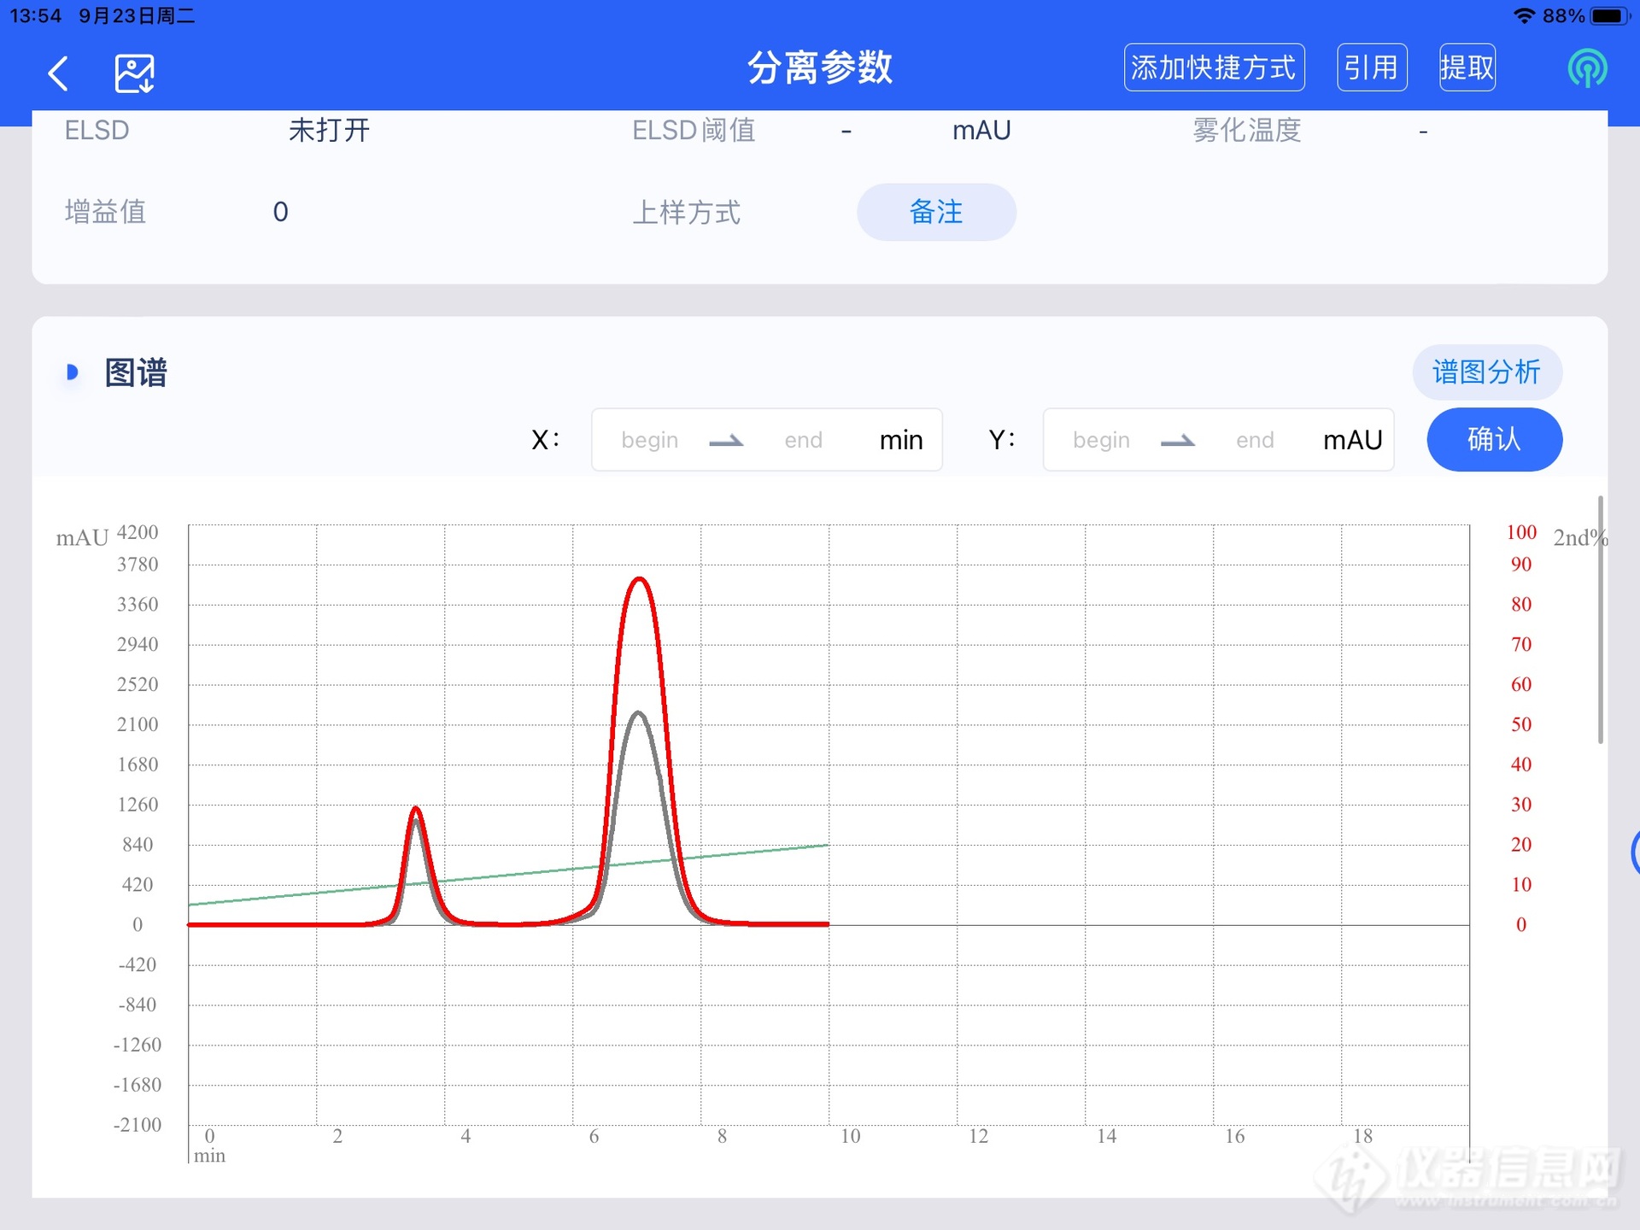Viewport: 1640px width, 1230px height.
Task: Tap the tallest red peak on chromatogram
Action: 640,581
